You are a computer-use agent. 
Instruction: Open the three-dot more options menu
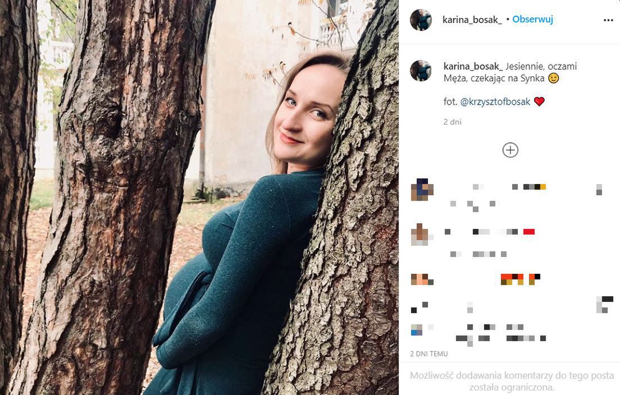(608, 20)
